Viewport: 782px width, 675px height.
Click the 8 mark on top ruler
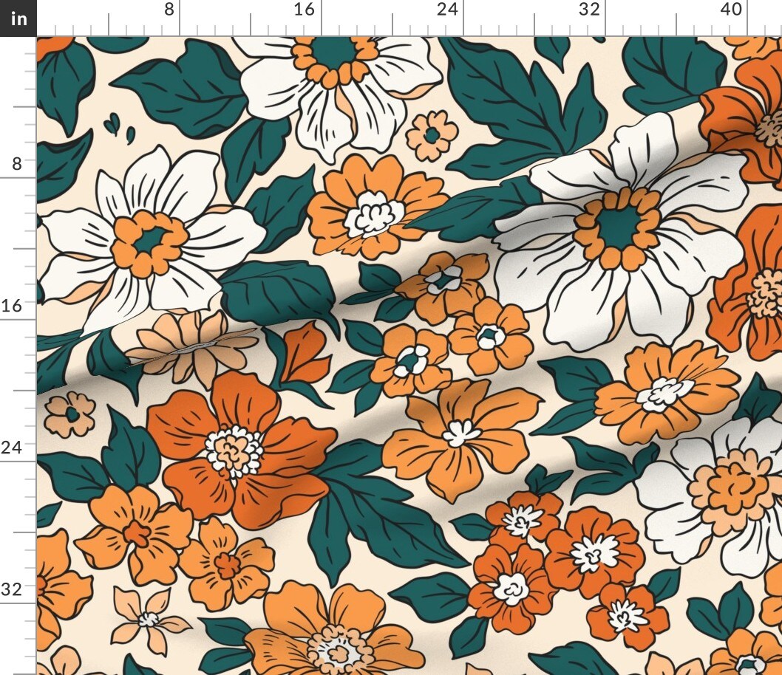(169, 10)
